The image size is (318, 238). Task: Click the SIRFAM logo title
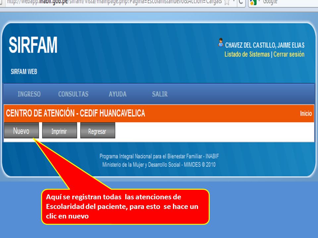(x=33, y=45)
